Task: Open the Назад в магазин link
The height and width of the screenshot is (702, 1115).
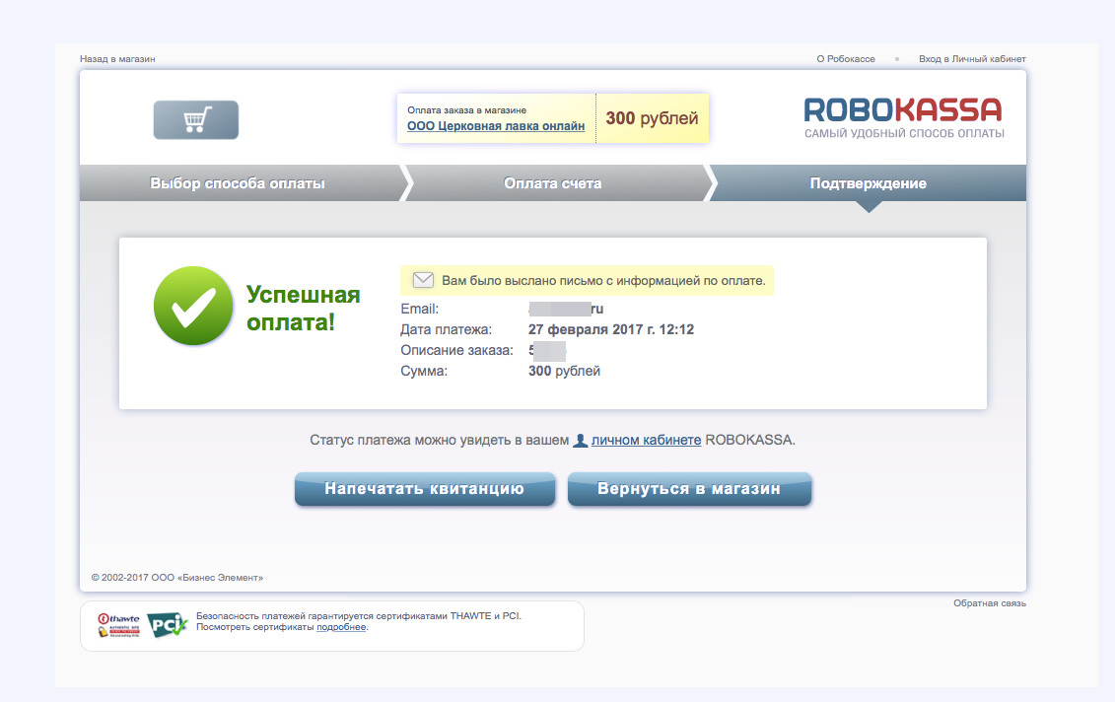Action: pyautogui.click(x=117, y=59)
